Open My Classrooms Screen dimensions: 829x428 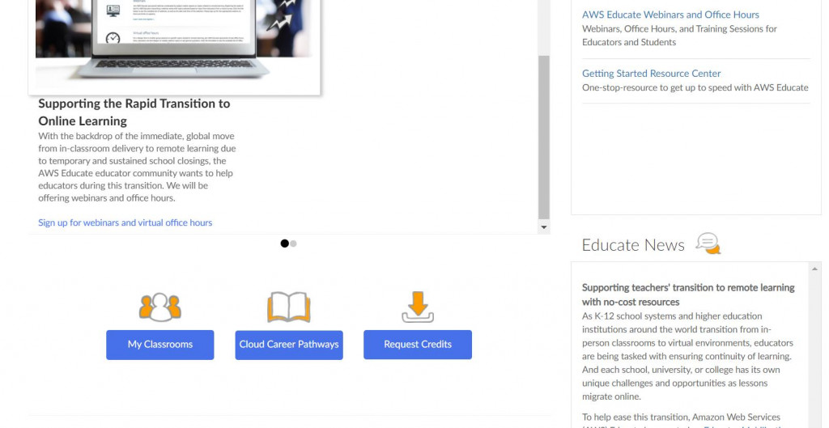tap(160, 345)
